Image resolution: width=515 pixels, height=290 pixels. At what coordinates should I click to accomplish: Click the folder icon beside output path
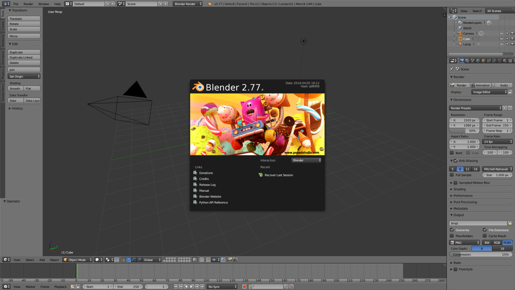click(x=510, y=223)
